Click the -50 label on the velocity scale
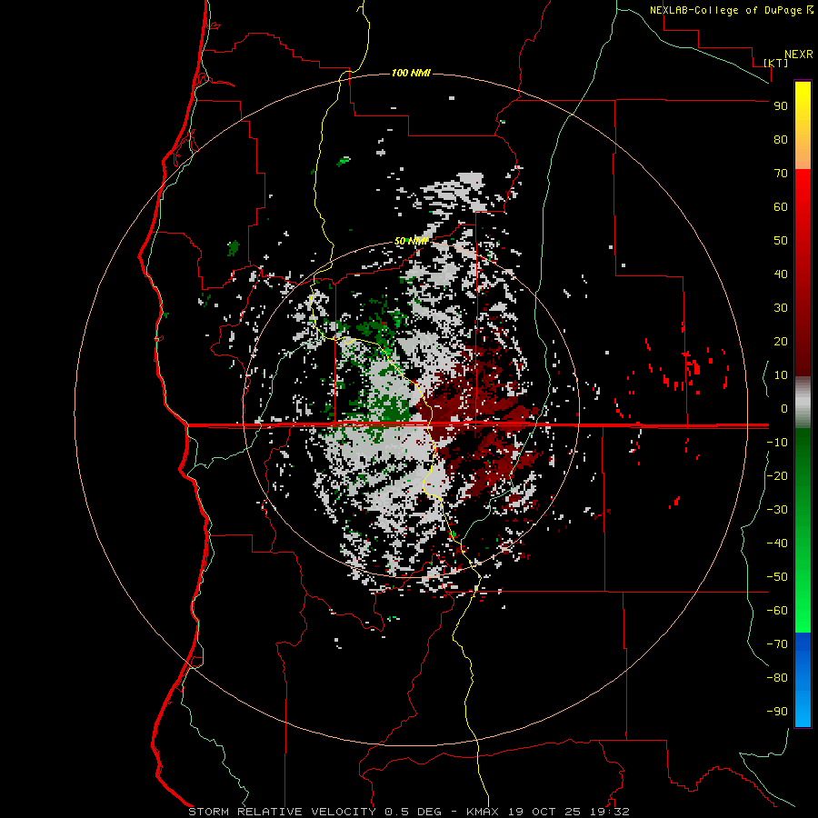This screenshot has height=818, width=818. pos(777,577)
